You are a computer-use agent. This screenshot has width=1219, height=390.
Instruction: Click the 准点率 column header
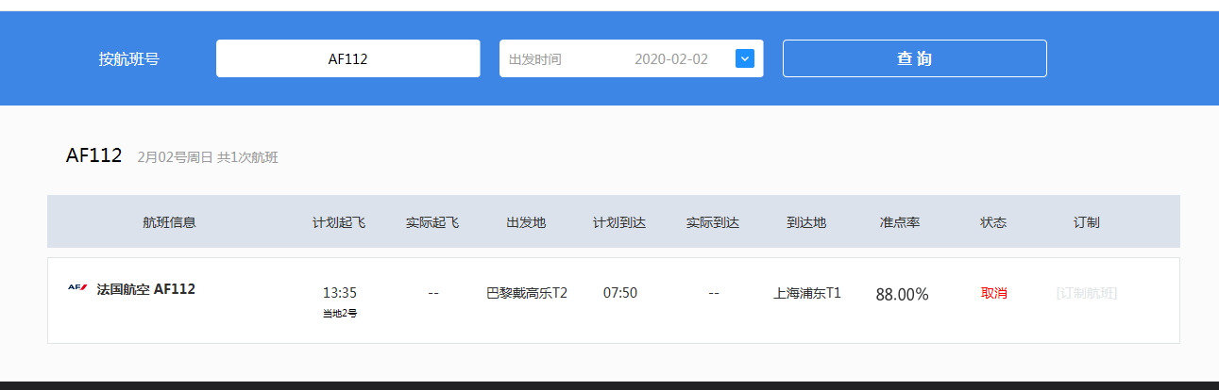[900, 222]
